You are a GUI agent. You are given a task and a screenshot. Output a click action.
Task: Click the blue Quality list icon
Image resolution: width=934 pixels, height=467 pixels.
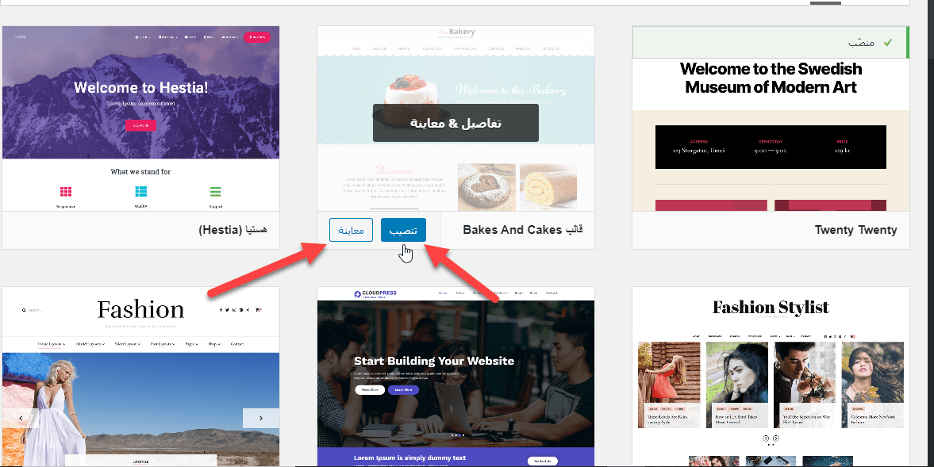pyautogui.click(x=140, y=192)
